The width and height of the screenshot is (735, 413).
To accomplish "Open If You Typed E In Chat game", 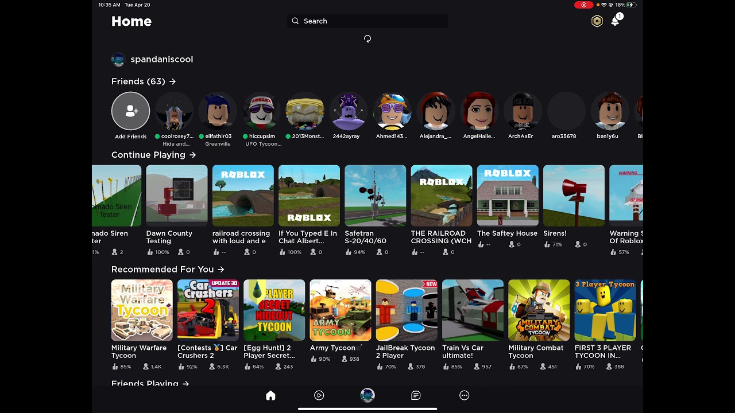I will click(x=309, y=196).
